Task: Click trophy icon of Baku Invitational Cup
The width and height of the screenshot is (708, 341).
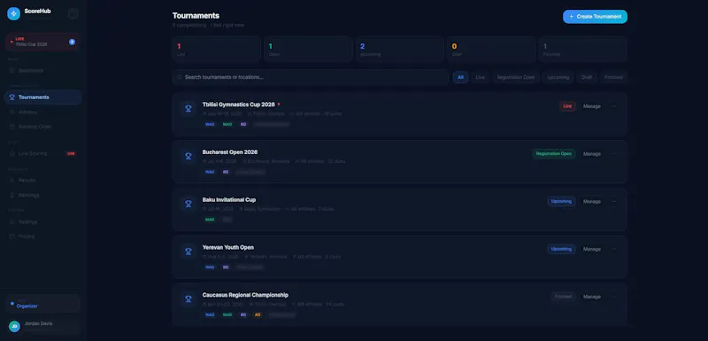Action: click(x=189, y=204)
